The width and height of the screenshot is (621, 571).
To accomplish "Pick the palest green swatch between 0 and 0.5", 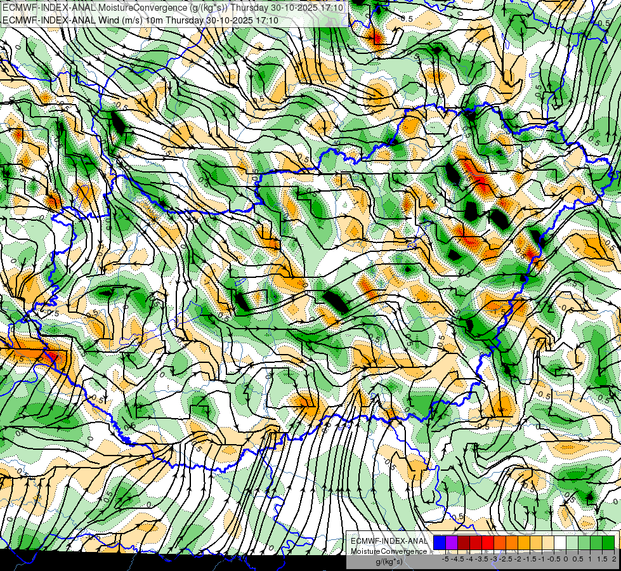I will coord(572,543).
